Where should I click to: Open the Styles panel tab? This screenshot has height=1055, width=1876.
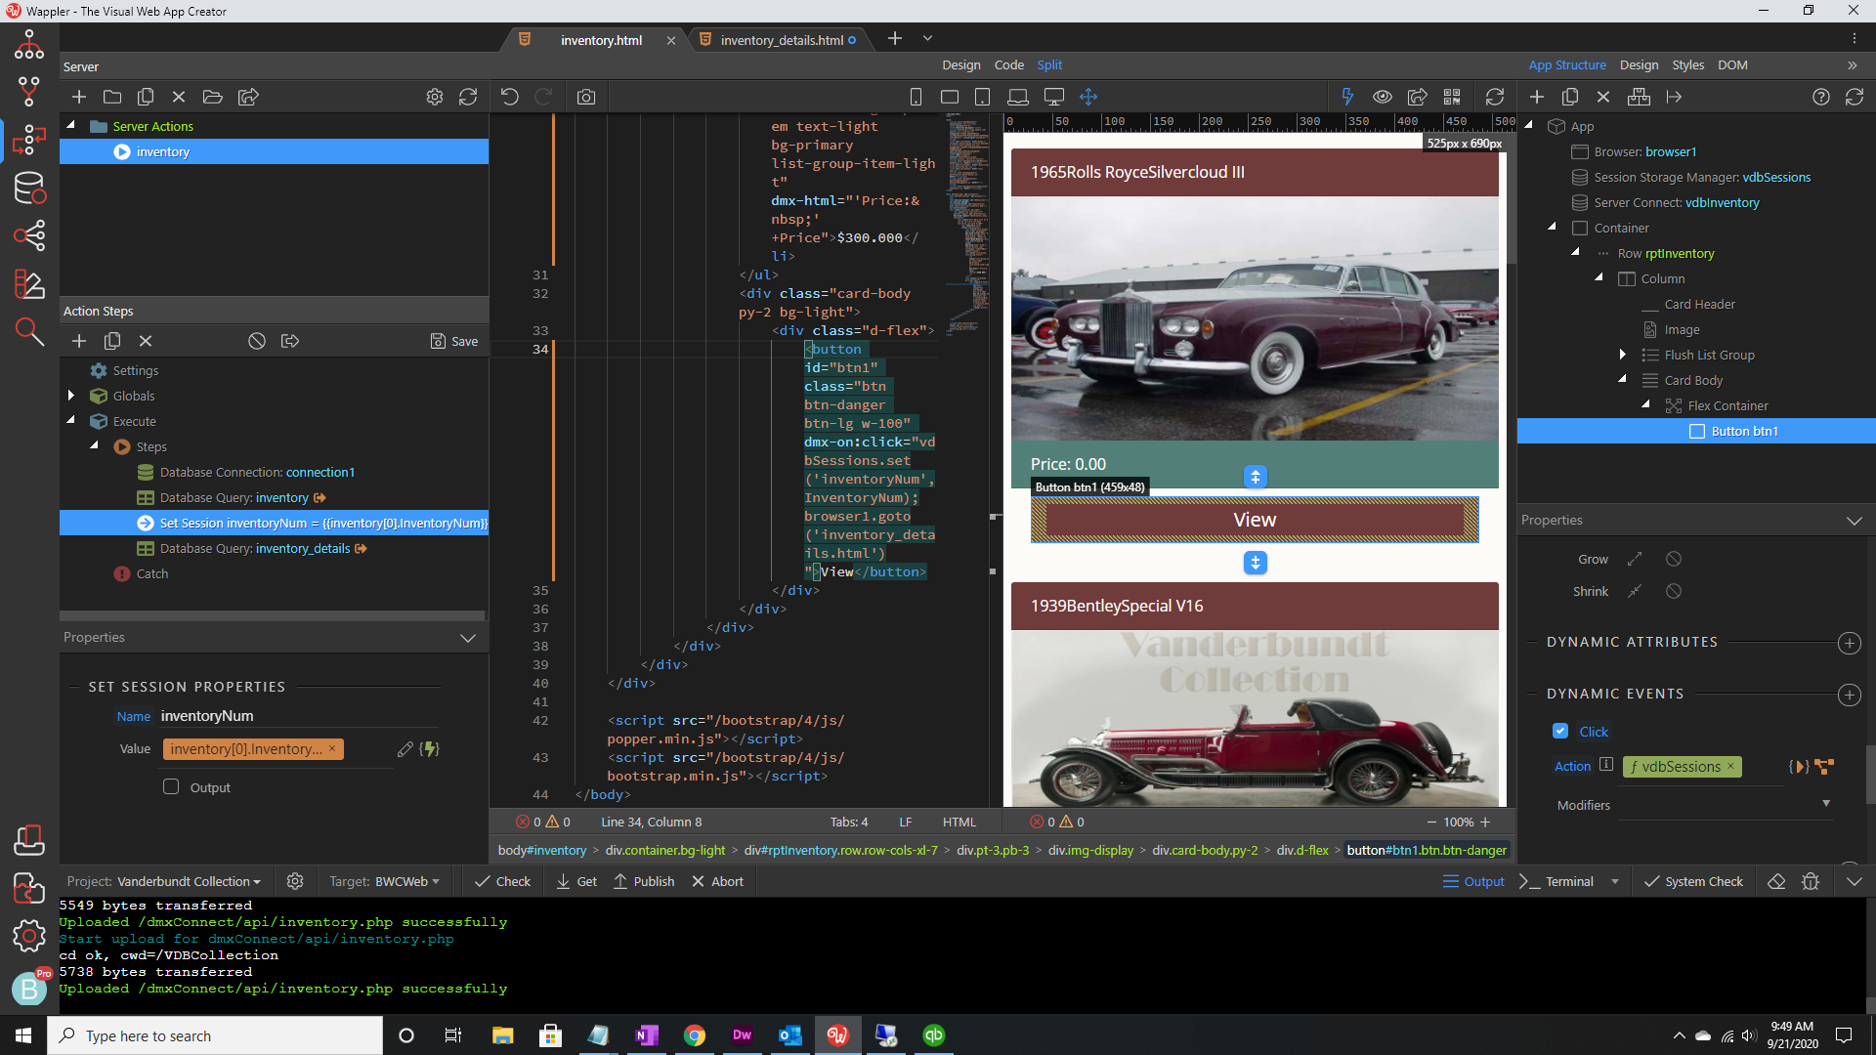coord(1687,65)
